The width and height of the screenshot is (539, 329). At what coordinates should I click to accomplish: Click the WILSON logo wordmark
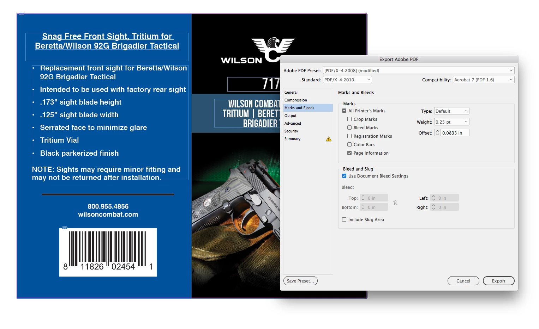pos(241,60)
